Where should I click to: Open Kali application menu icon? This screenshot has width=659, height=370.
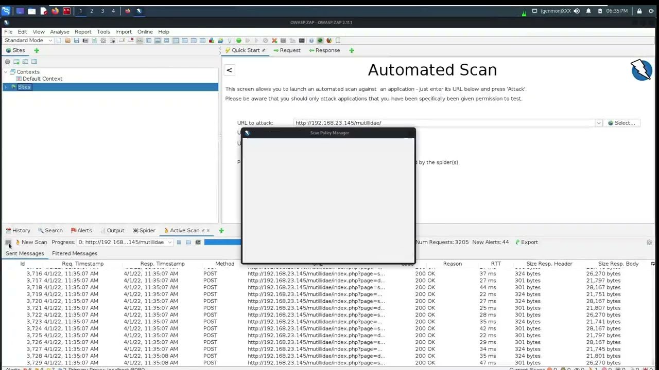(6, 11)
